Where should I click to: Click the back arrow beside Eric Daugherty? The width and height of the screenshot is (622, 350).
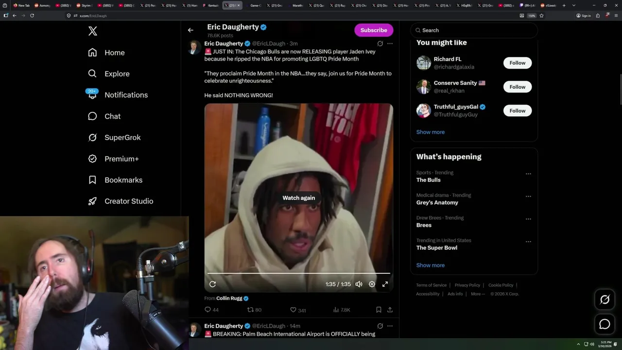coord(190,30)
